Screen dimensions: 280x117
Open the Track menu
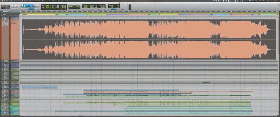pyautogui.click(x=24, y=1)
